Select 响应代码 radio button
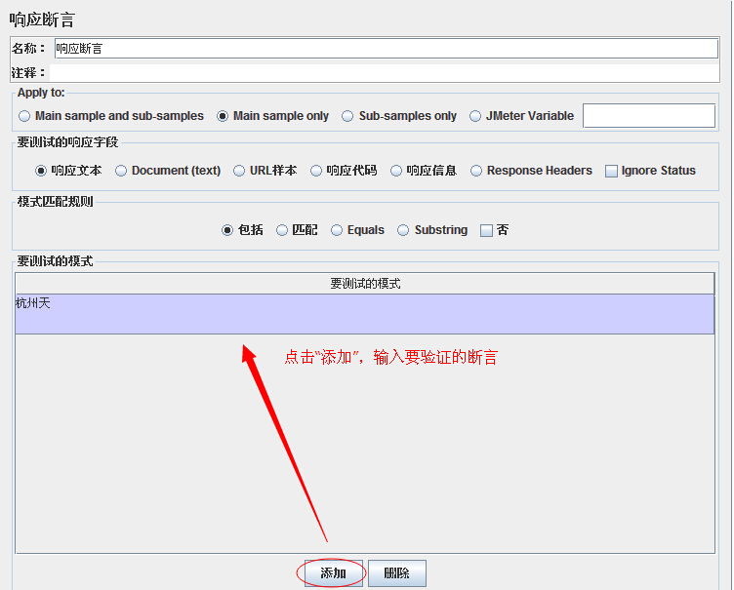Image resolution: width=734 pixels, height=590 pixels. (316, 171)
